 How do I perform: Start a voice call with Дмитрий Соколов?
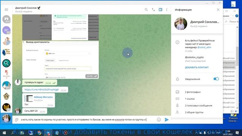point(154,9)
